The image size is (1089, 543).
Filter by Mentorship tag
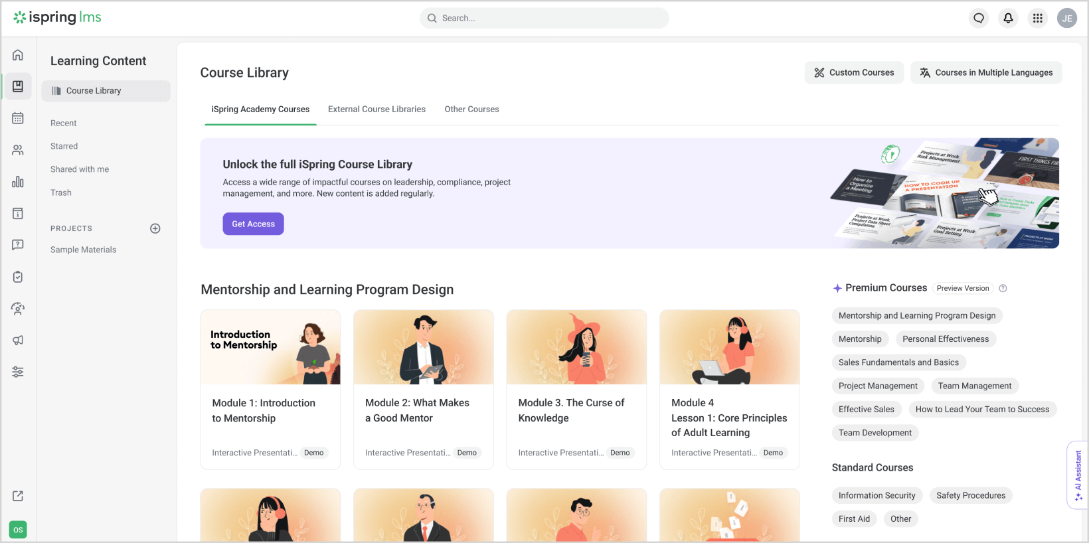coord(860,339)
